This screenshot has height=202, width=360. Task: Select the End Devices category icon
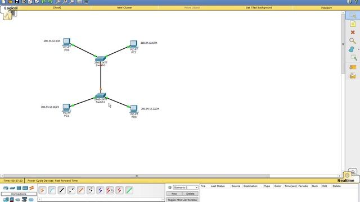click(x=6, y=200)
